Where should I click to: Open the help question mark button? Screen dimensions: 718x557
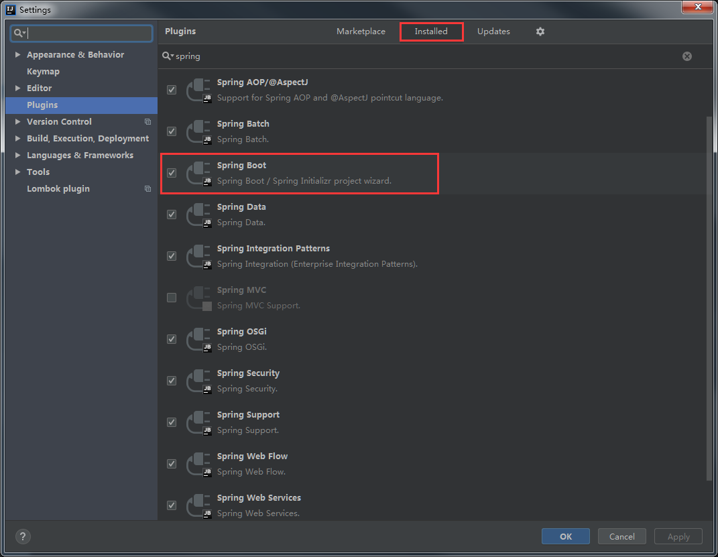(x=23, y=536)
